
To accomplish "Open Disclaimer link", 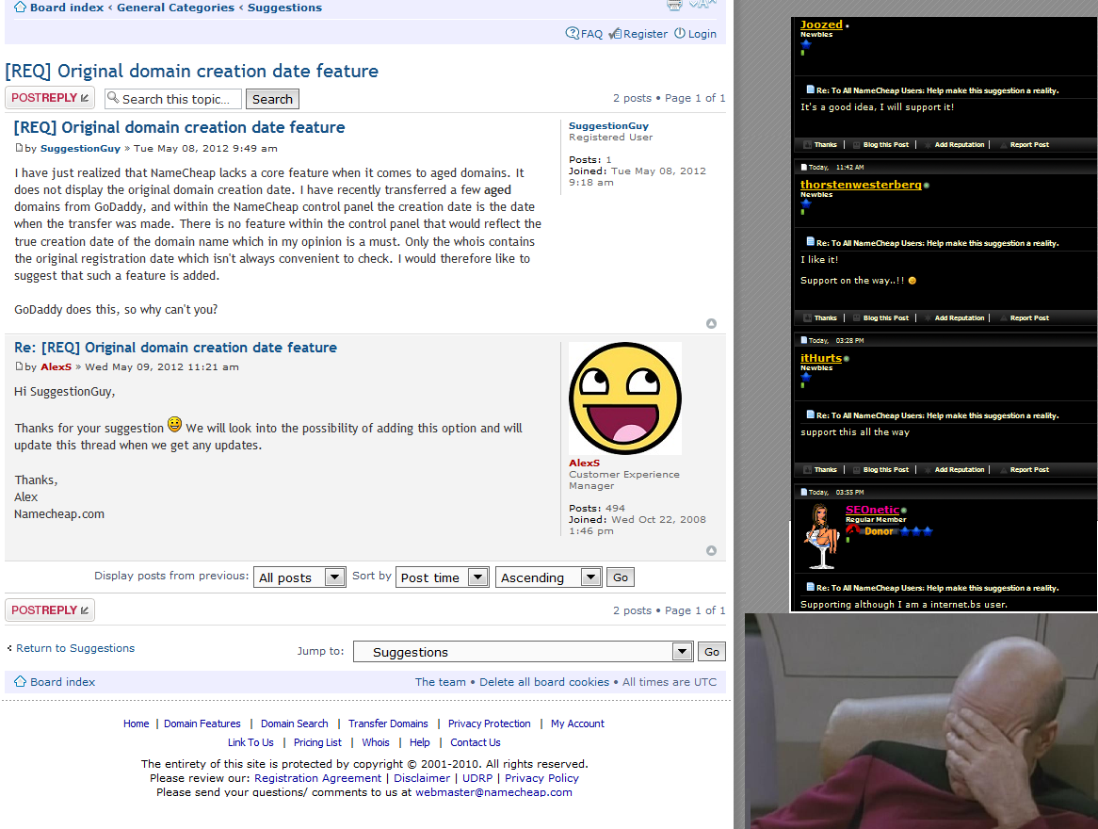I will coord(422,778).
